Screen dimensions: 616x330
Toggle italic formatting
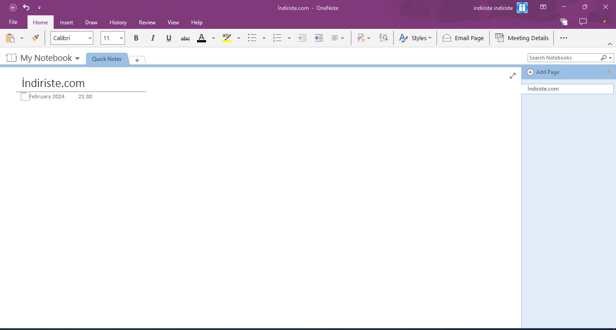[x=152, y=38]
